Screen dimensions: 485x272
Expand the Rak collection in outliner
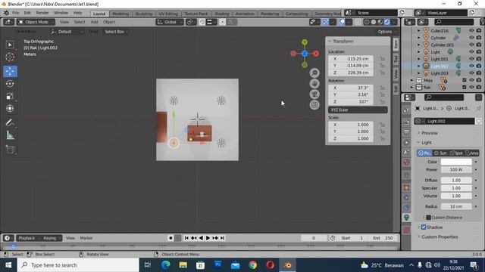[x=411, y=88]
